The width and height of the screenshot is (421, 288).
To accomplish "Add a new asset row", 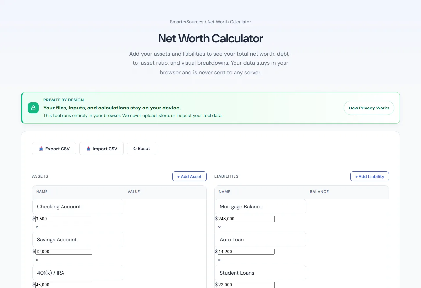I will click(x=189, y=176).
